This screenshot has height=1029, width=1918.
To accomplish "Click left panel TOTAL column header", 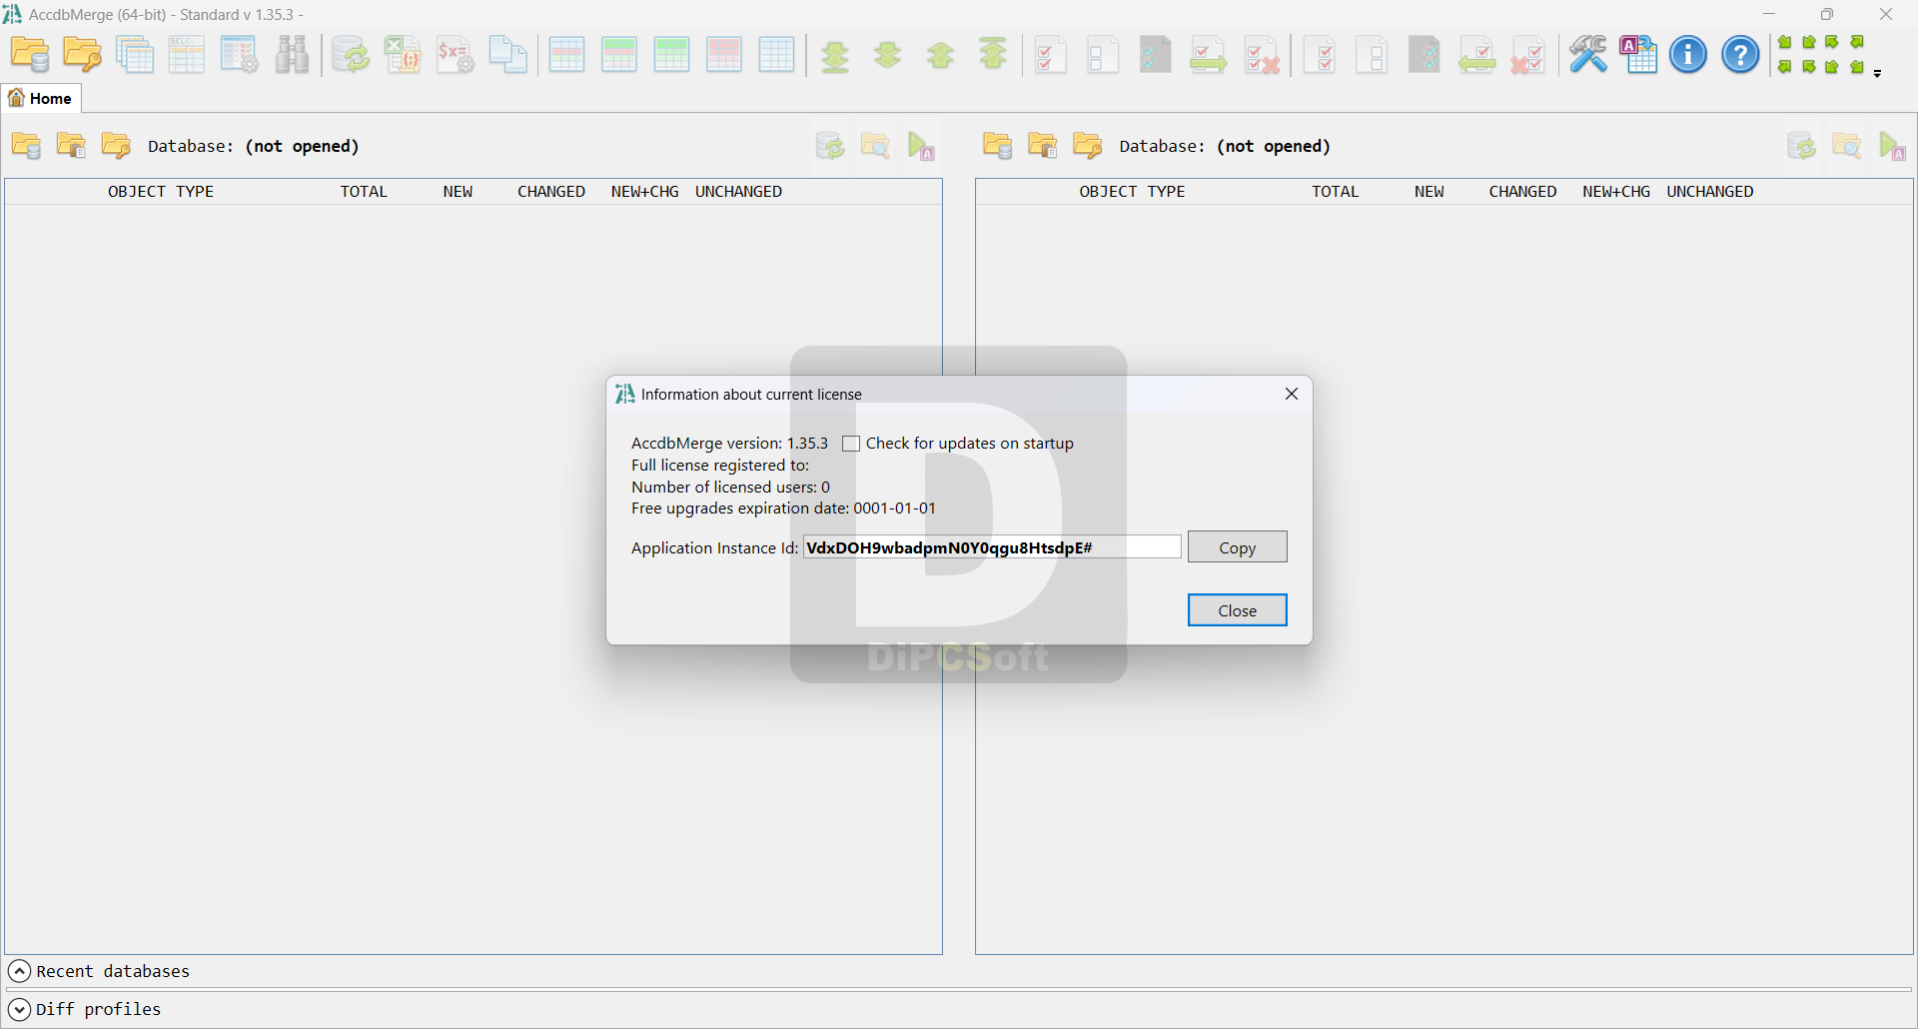I will pyautogui.click(x=364, y=192).
